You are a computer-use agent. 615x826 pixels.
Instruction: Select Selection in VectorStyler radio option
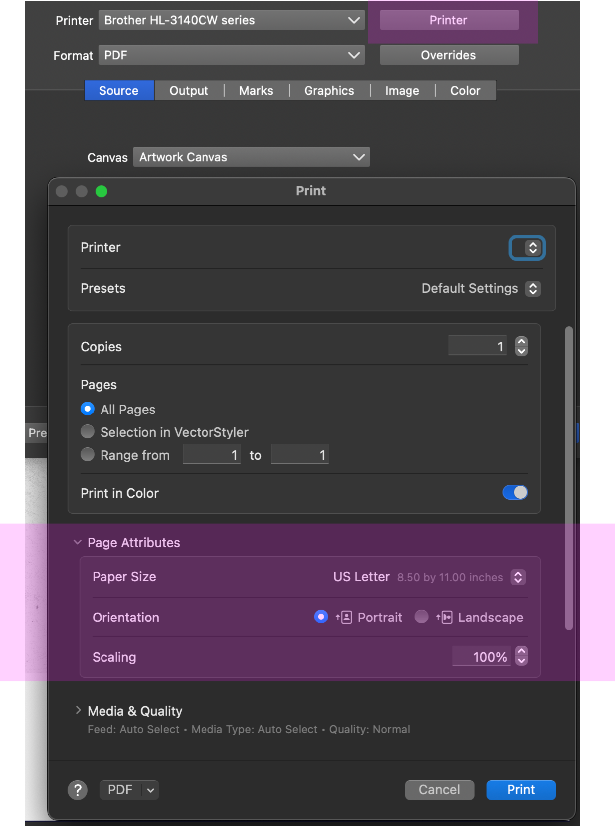[x=88, y=431]
